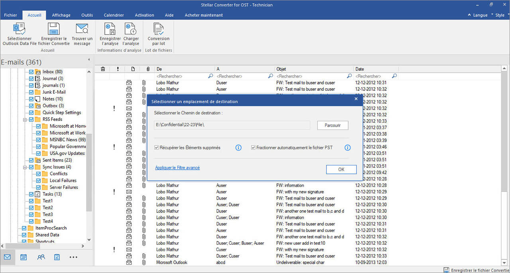
Task: Select the MSNBC News (99) folder
Action: pyautogui.click(x=67, y=139)
